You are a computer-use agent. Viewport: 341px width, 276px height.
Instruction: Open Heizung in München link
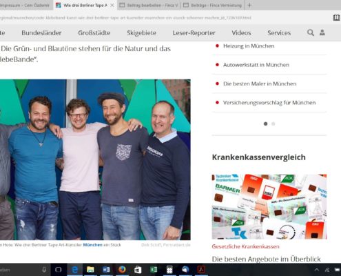point(249,46)
